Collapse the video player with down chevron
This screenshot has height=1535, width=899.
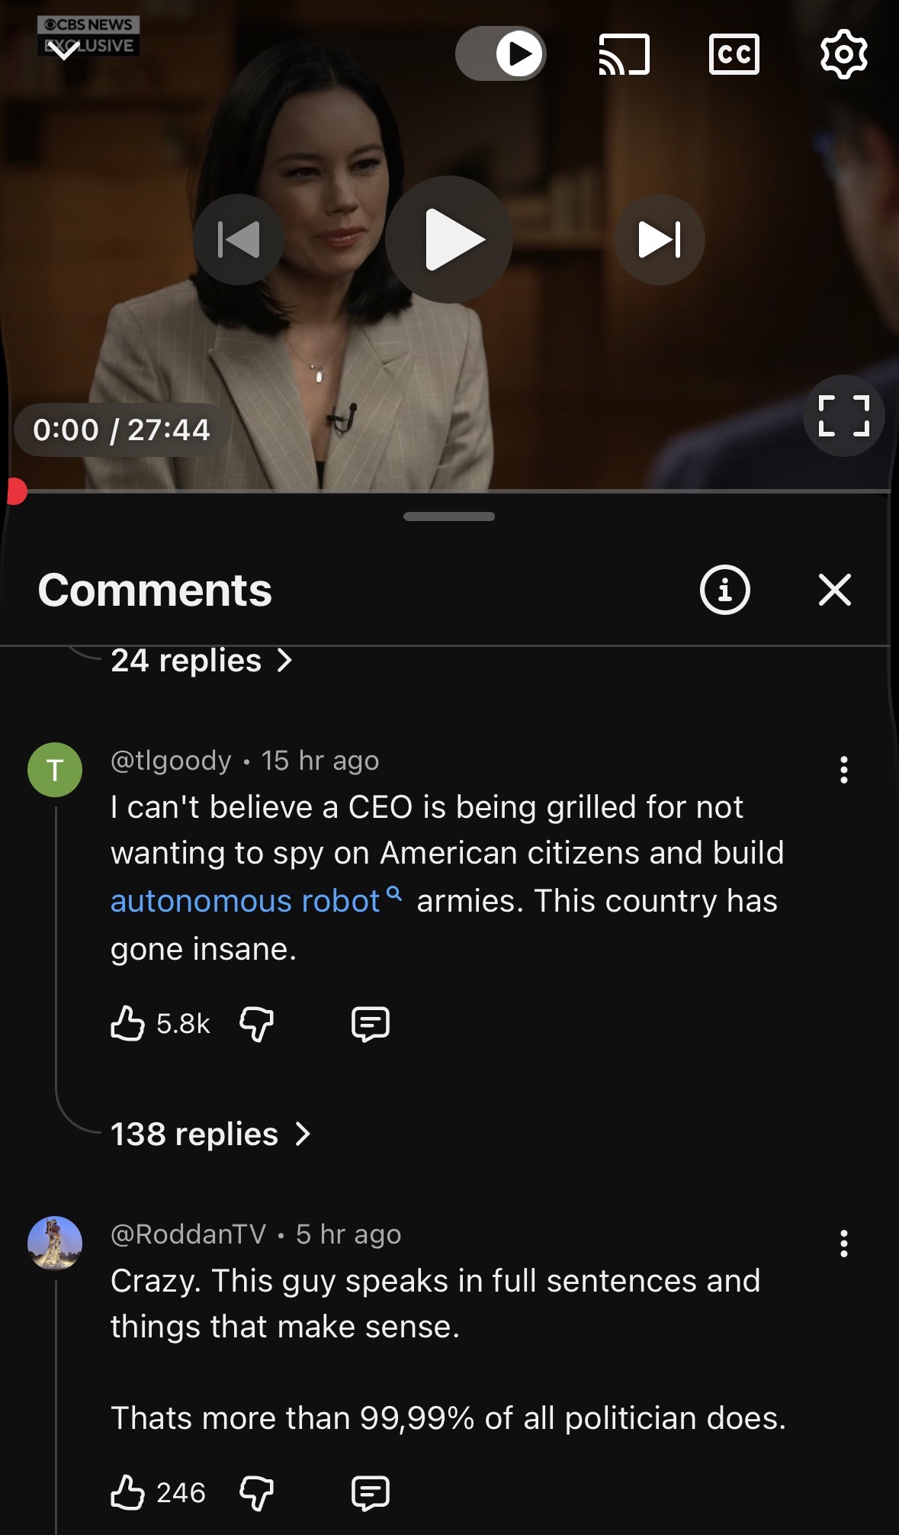(x=63, y=50)
